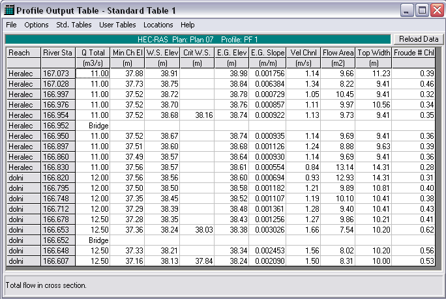Select river station 166.820 cell
This screenshot has height=299, width=446.
pyautogui.click(x=58, y=178)
